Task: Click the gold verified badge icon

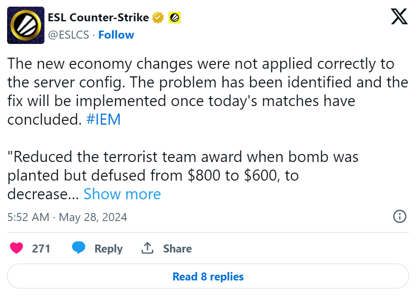Action: click(x=158, y=18)
